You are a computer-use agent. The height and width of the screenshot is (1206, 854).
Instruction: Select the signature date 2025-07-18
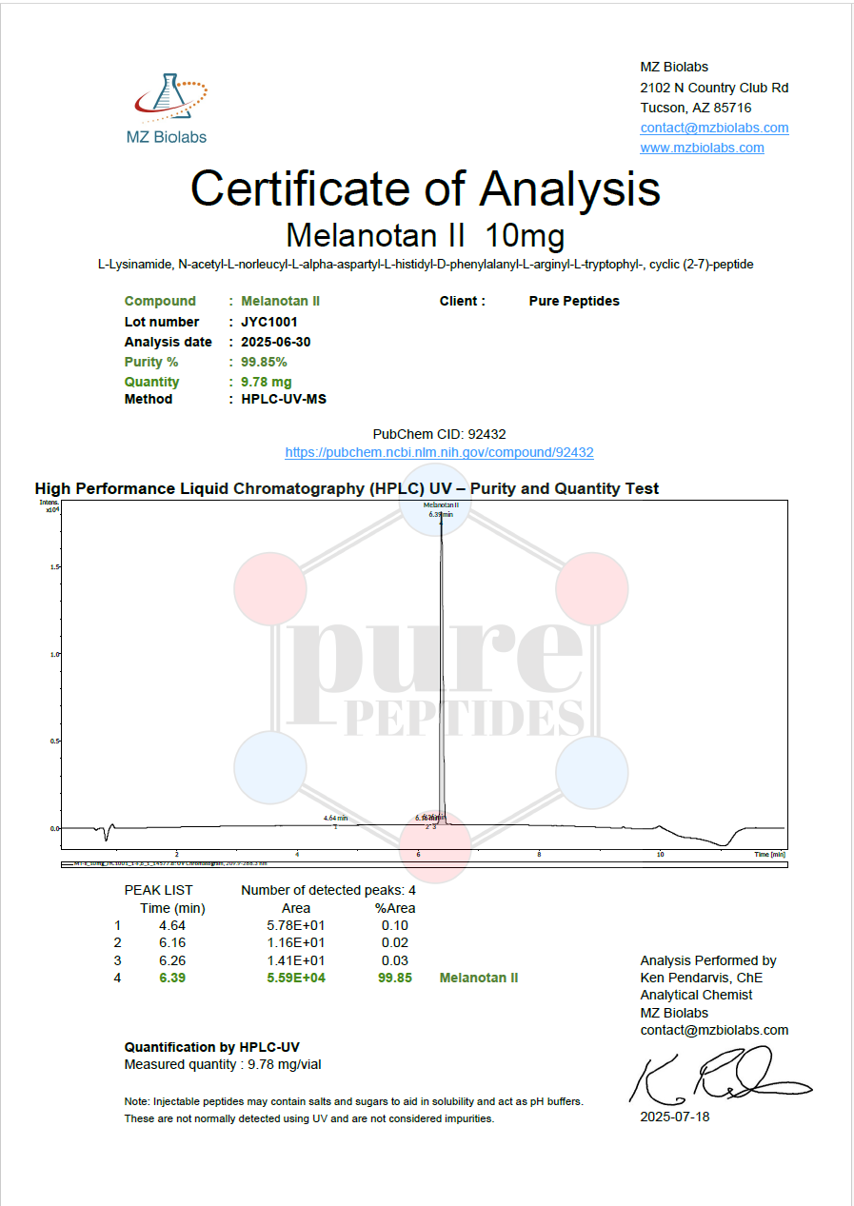(x=674, y=1117)
